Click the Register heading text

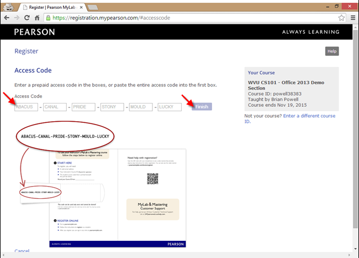tap(27, 51)
